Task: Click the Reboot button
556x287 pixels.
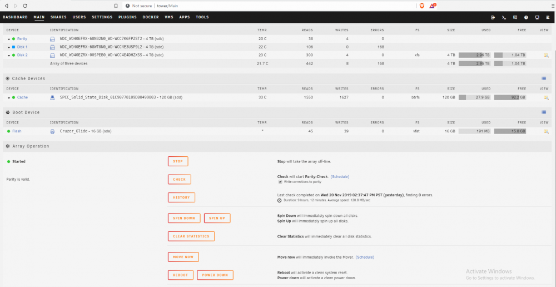Action: click(181, 275)
